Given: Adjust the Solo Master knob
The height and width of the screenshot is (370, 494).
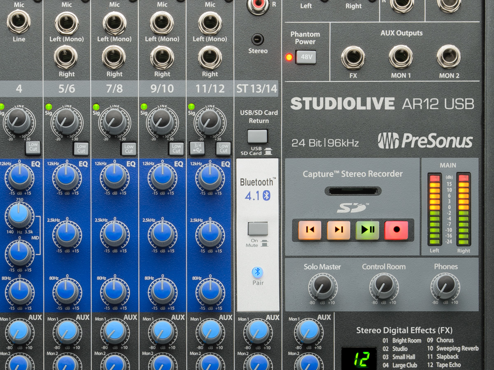Looking at the screenshot, I should (x=322, y=287).
